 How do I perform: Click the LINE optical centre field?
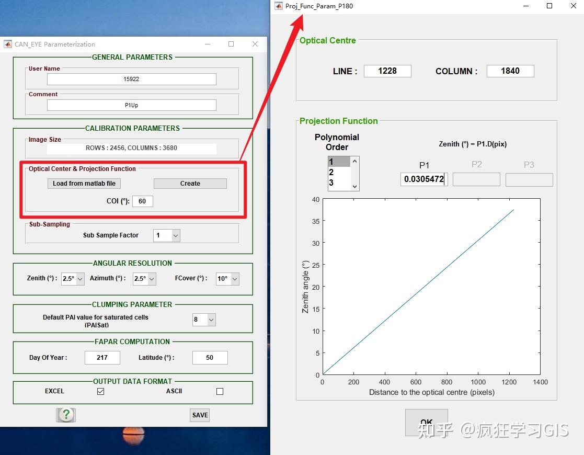387,71
